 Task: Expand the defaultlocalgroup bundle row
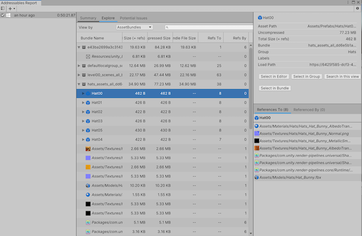(x=79, y=65)
